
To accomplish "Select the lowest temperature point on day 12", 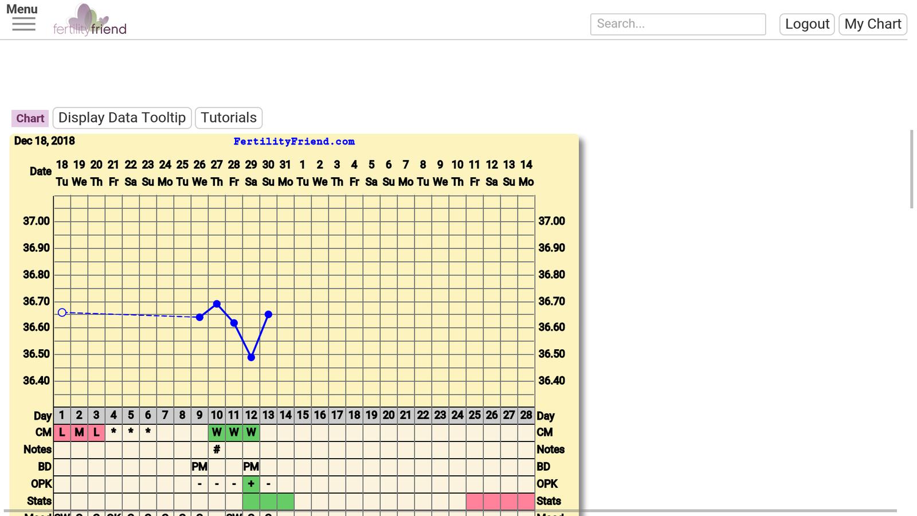I will point(251,357).
